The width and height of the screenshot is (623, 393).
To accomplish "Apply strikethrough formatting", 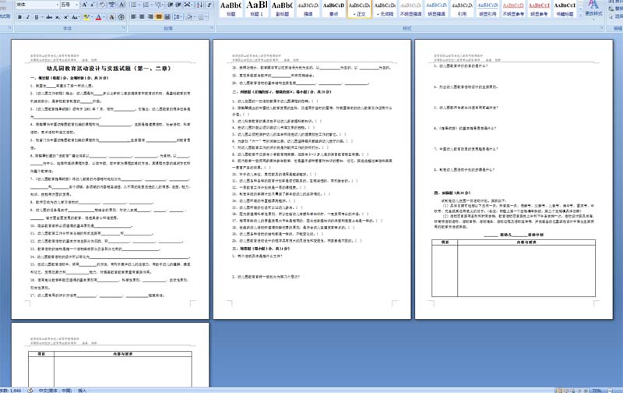I will pos(49,17).
